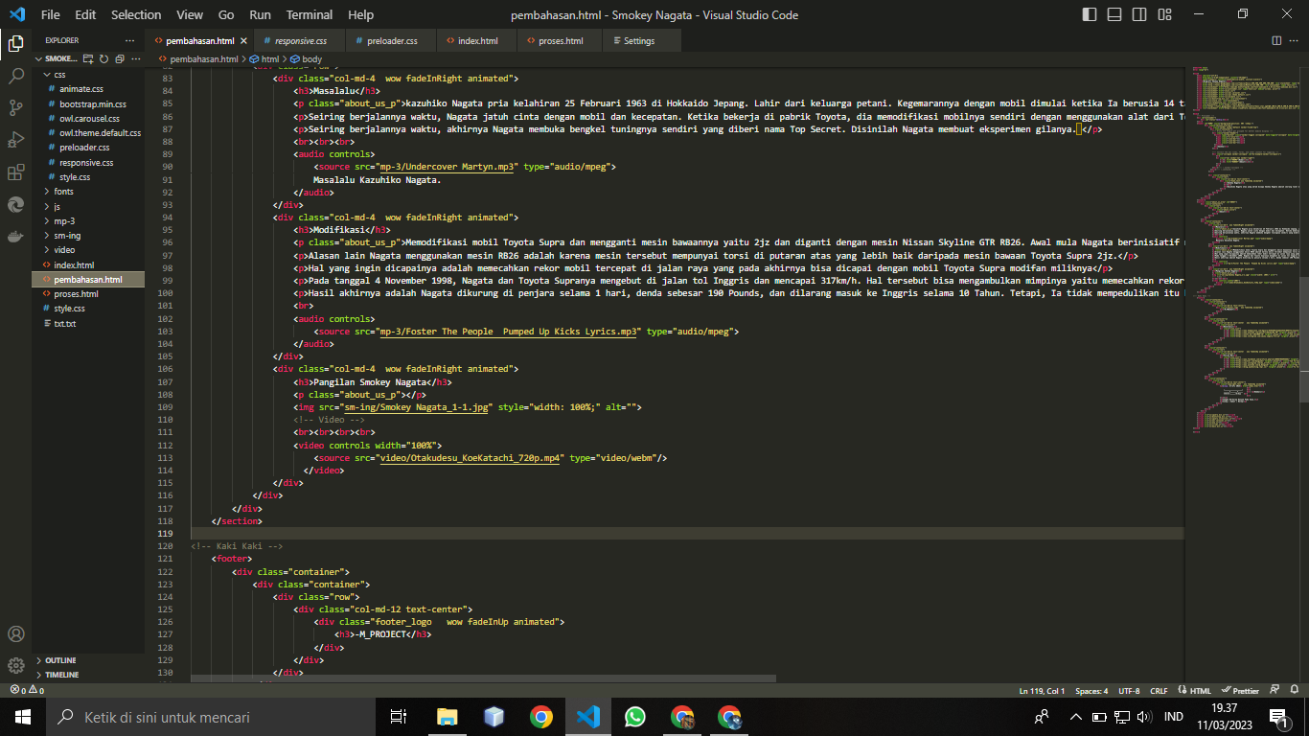Open animate.css from explorer
1309x736 pixels.
(81, 89)
